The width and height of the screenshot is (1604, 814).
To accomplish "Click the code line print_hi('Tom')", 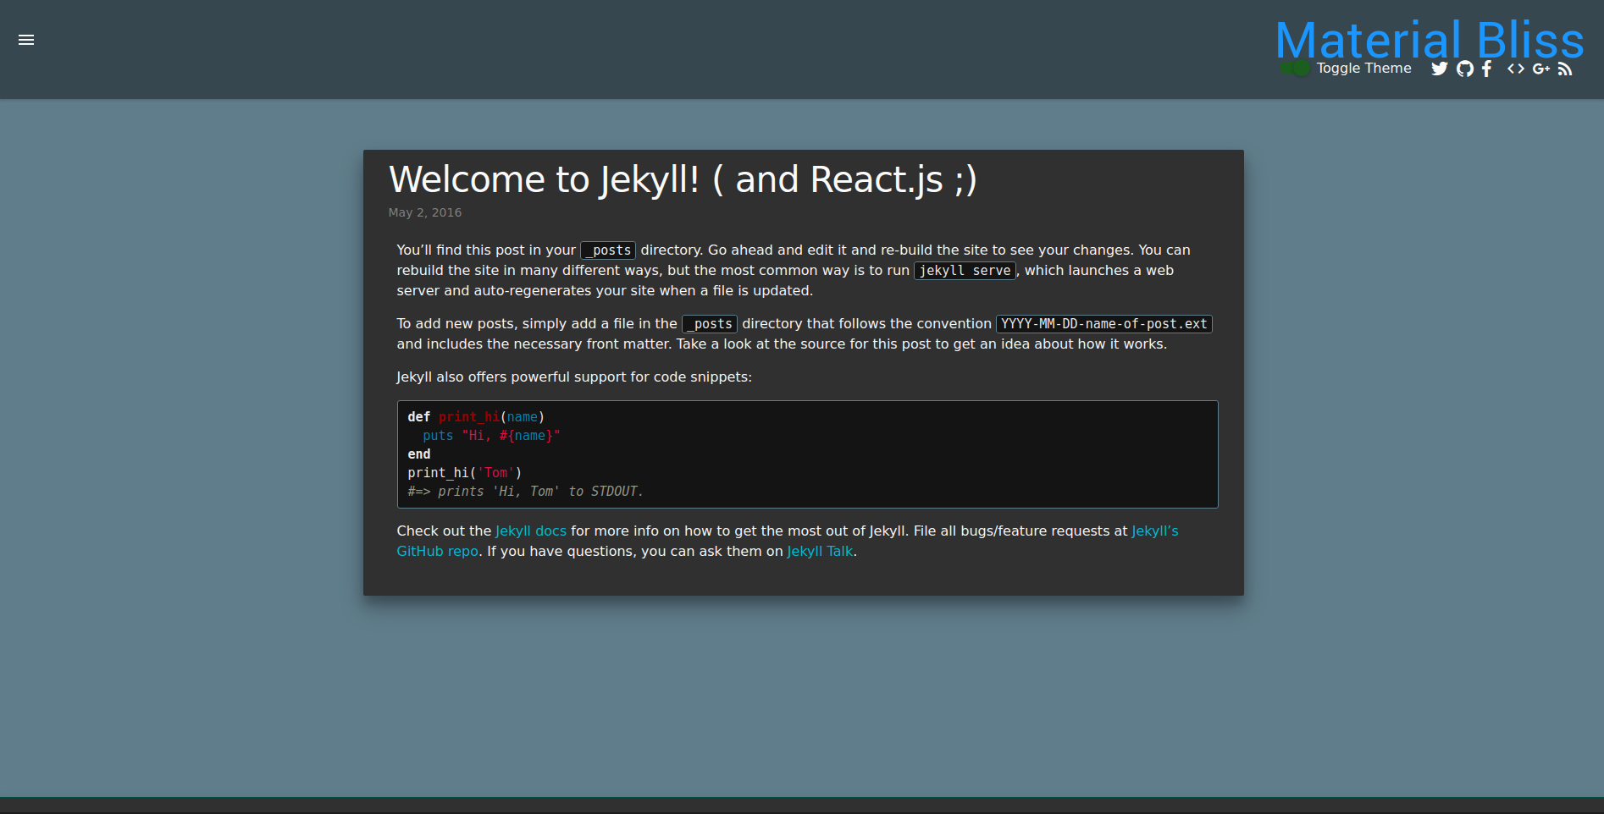I will pos(465,473).
